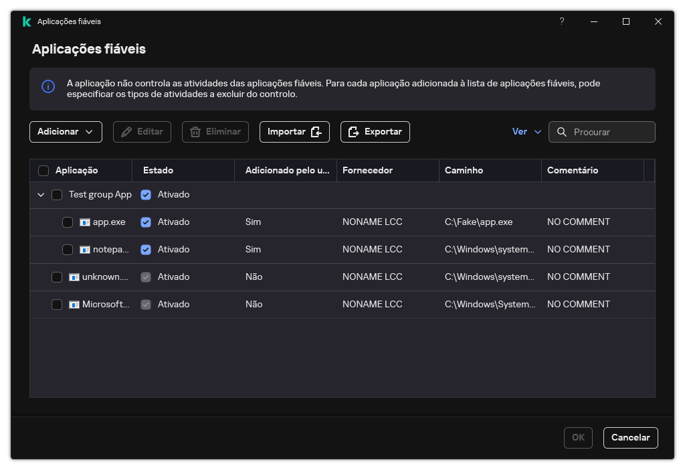This screenshot has height=470, width=685.
Task: Click the Kaspersky logo icon
Action: [x=25, y=21]
